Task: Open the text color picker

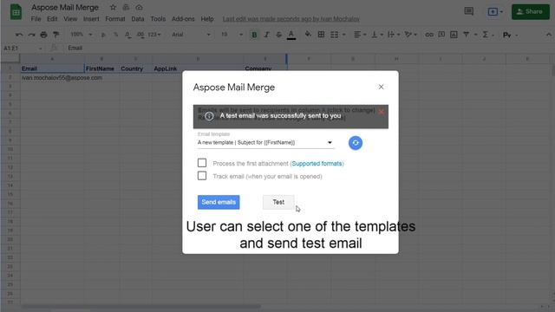Action: click(x=291, y=35)
